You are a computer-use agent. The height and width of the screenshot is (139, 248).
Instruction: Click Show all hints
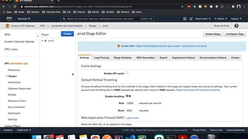[221, 26]
